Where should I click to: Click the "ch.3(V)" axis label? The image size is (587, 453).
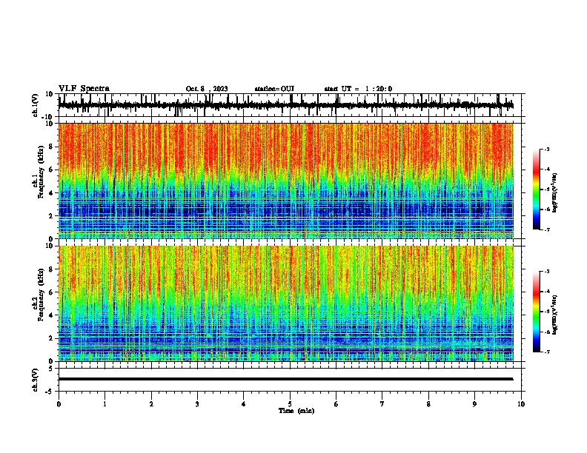[35, 380]
